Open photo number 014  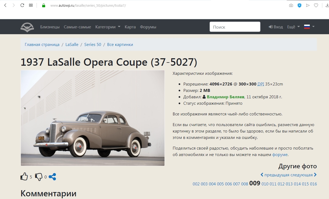[297, 184]
